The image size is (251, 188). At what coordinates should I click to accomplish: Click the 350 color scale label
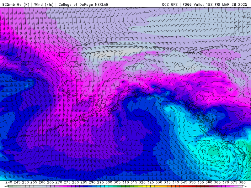point(192,182)
